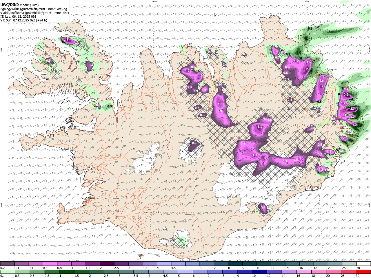371x278 pixels.
Task: Click the '20W' longitude label
Action: pyautogui.click(x=154, y=1)
